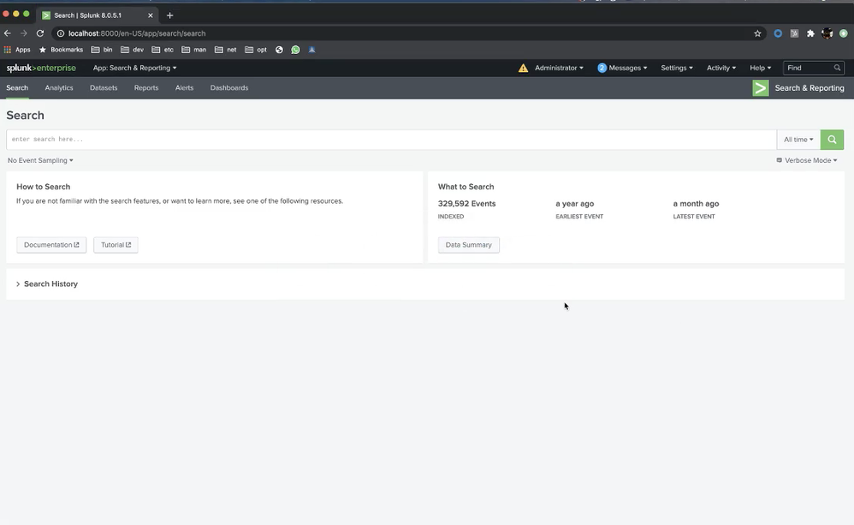Open the App: Search & Reporting dropdown
The width and height of the screenshot is (854, 525).
pyautogui.click(x=134, y=69)
